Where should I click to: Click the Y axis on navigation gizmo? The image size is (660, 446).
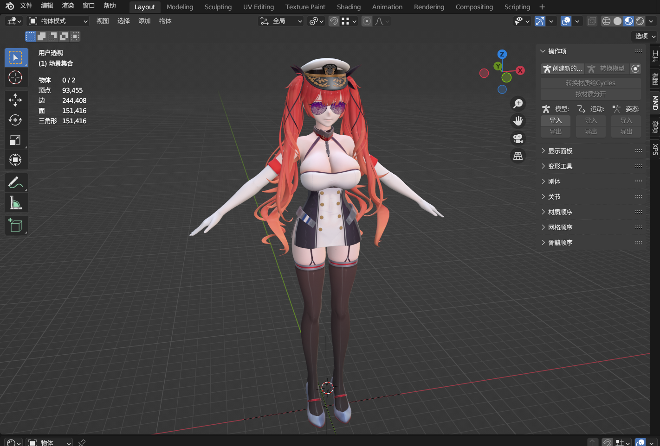[x=498, y=66]
